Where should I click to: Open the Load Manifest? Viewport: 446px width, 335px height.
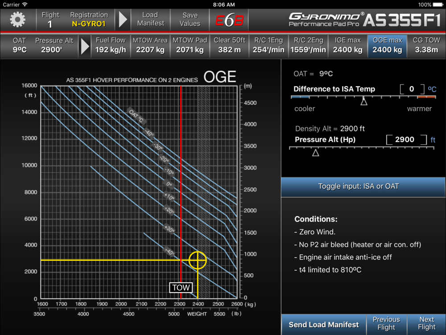[150, 19]
